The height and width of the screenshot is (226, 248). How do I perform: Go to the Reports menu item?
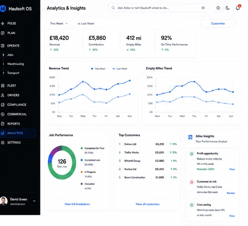pos(14,124)
